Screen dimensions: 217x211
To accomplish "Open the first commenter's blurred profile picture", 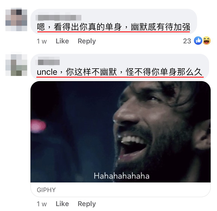I will coord(16,20).
